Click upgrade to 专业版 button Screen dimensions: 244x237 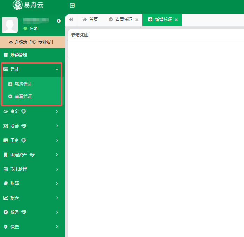pos(32,42)
